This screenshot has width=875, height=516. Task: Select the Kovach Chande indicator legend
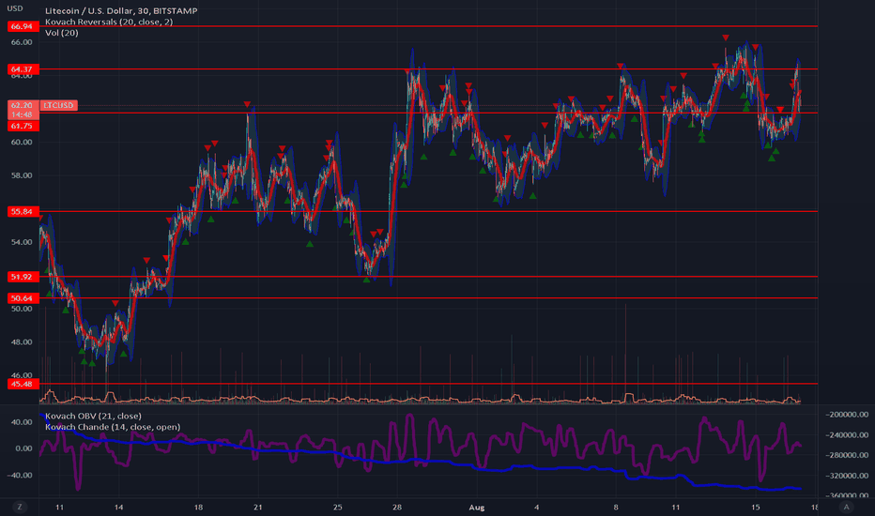[113, 427]
